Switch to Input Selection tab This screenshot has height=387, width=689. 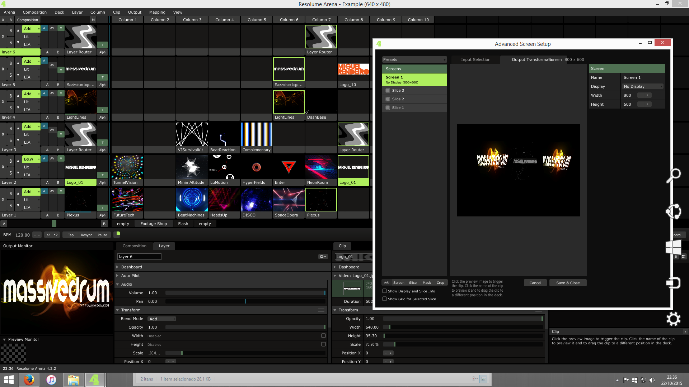pos(475,59)
